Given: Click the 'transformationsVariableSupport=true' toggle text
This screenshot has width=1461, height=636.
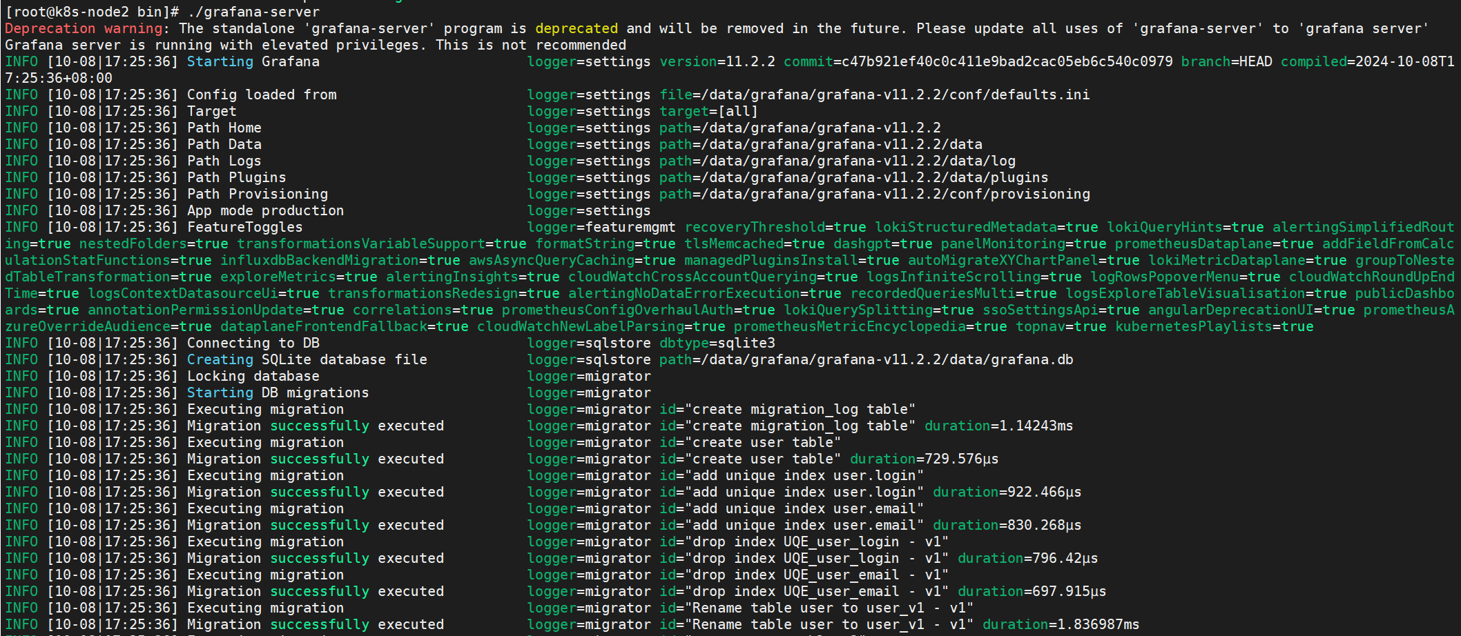Looking at the screenshot, I should click(x=382, y=244).
